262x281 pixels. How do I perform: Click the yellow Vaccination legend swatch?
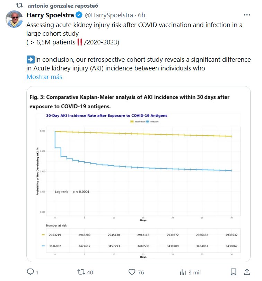click(x=132, y=122)
